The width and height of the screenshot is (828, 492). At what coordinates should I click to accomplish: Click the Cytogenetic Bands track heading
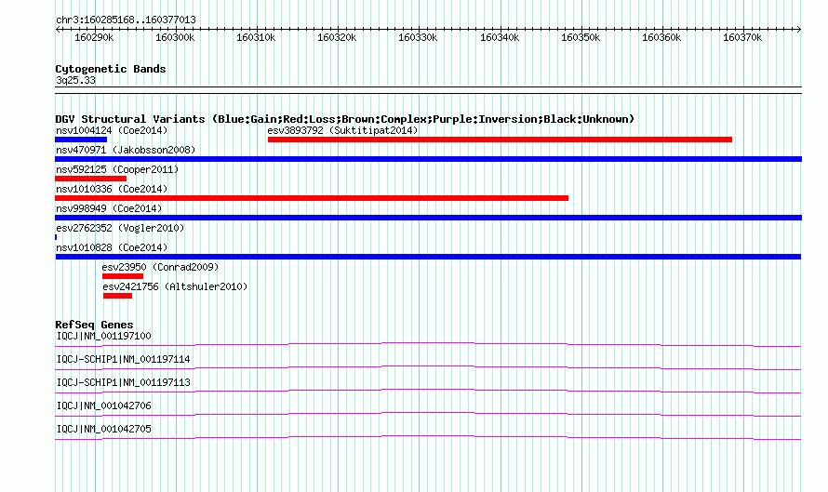pyautogui.click(x=111, y=69)
